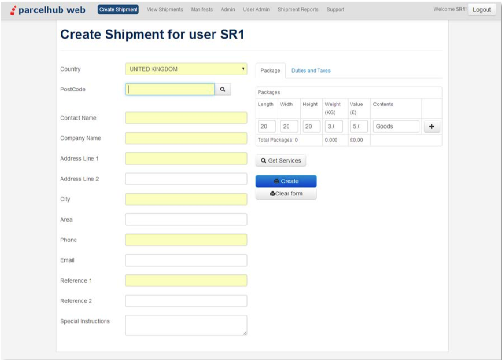502x360 pixels.
Task: Click the postcode search magnifier icon
Action: (223, 90)
